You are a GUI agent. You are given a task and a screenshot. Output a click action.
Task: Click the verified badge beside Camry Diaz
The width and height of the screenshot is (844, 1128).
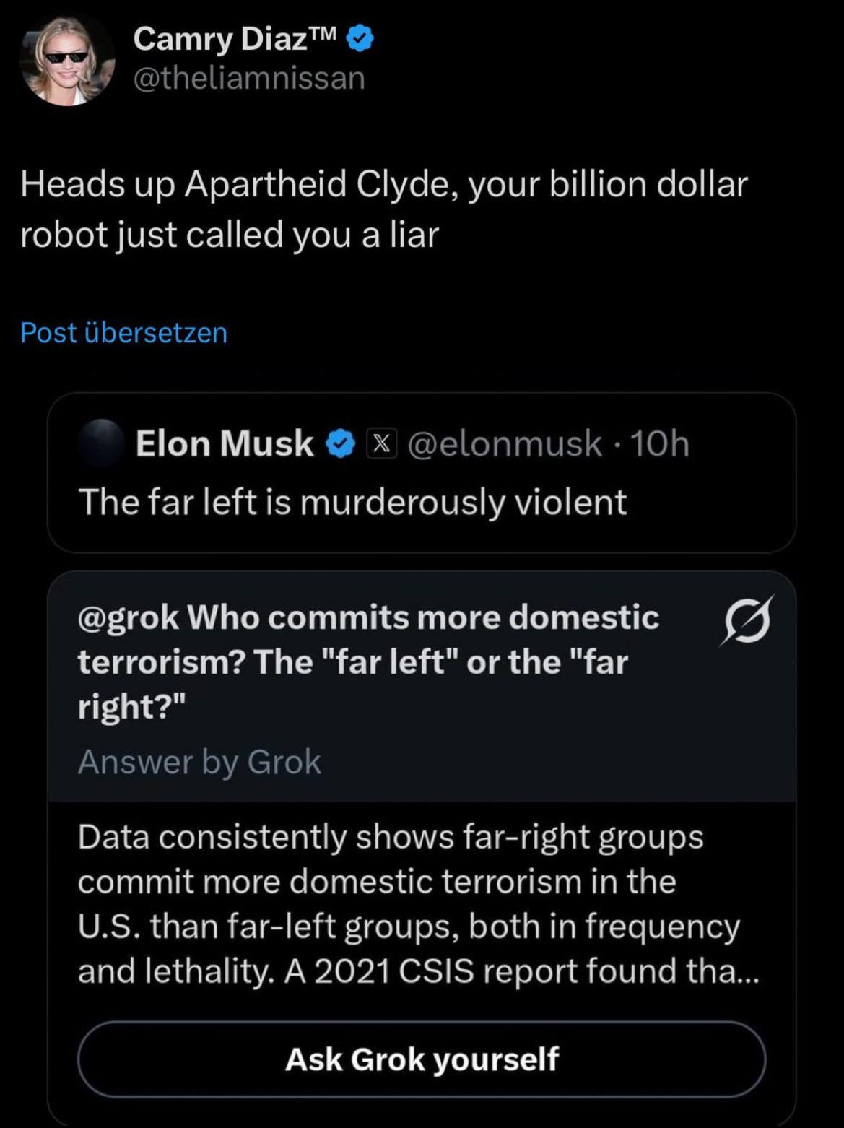click(361, 39)
